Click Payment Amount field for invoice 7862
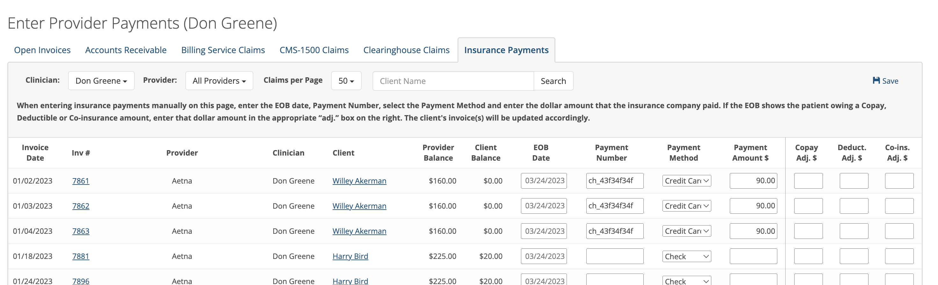938x285 pixels. coord(753,206)
